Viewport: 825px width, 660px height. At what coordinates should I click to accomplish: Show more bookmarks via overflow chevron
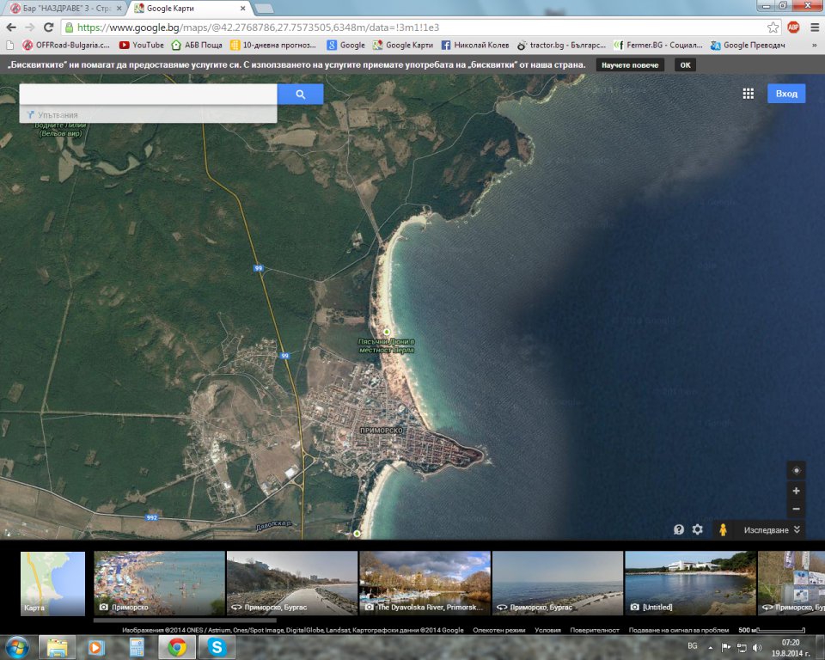coord(813,45)
